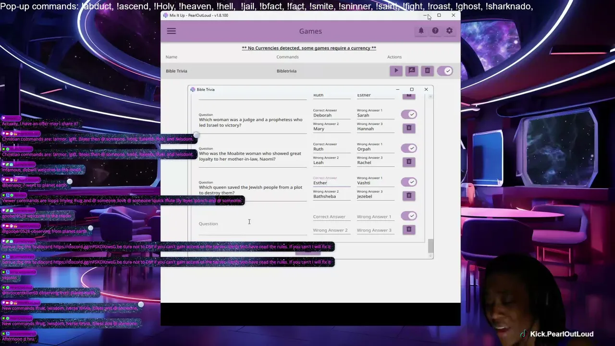Delete the Moabite woman Ruth question

(409, 161)
